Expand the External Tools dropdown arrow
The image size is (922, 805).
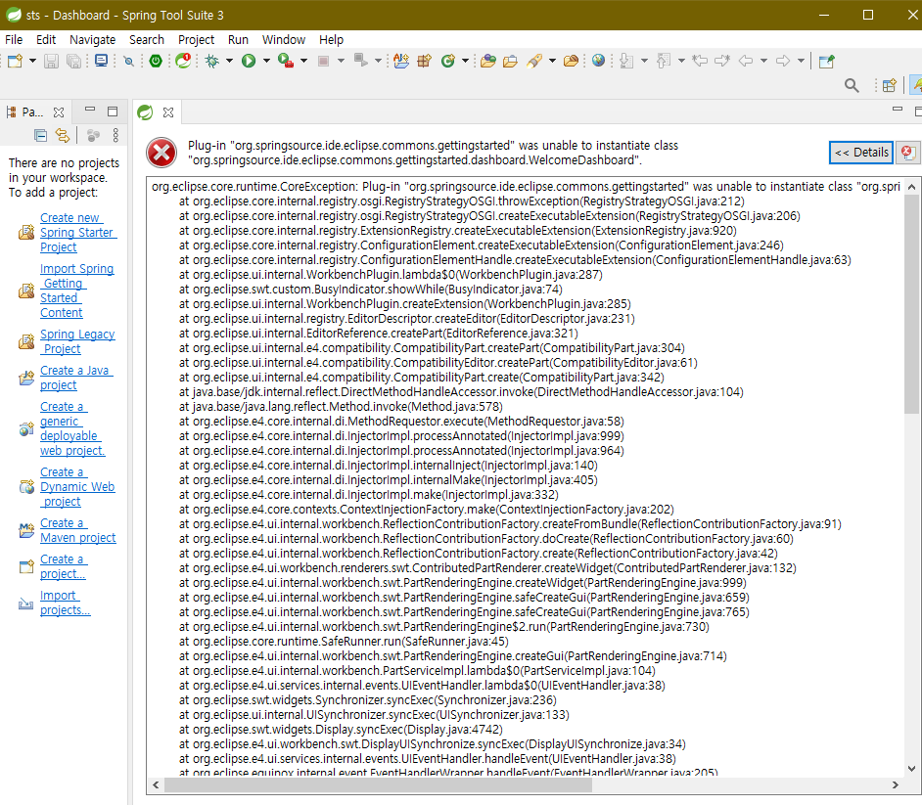(304, 61)
